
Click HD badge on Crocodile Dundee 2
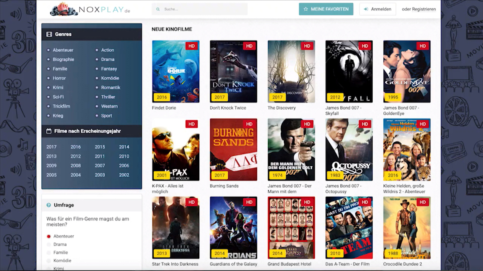(x=423, y=202)
